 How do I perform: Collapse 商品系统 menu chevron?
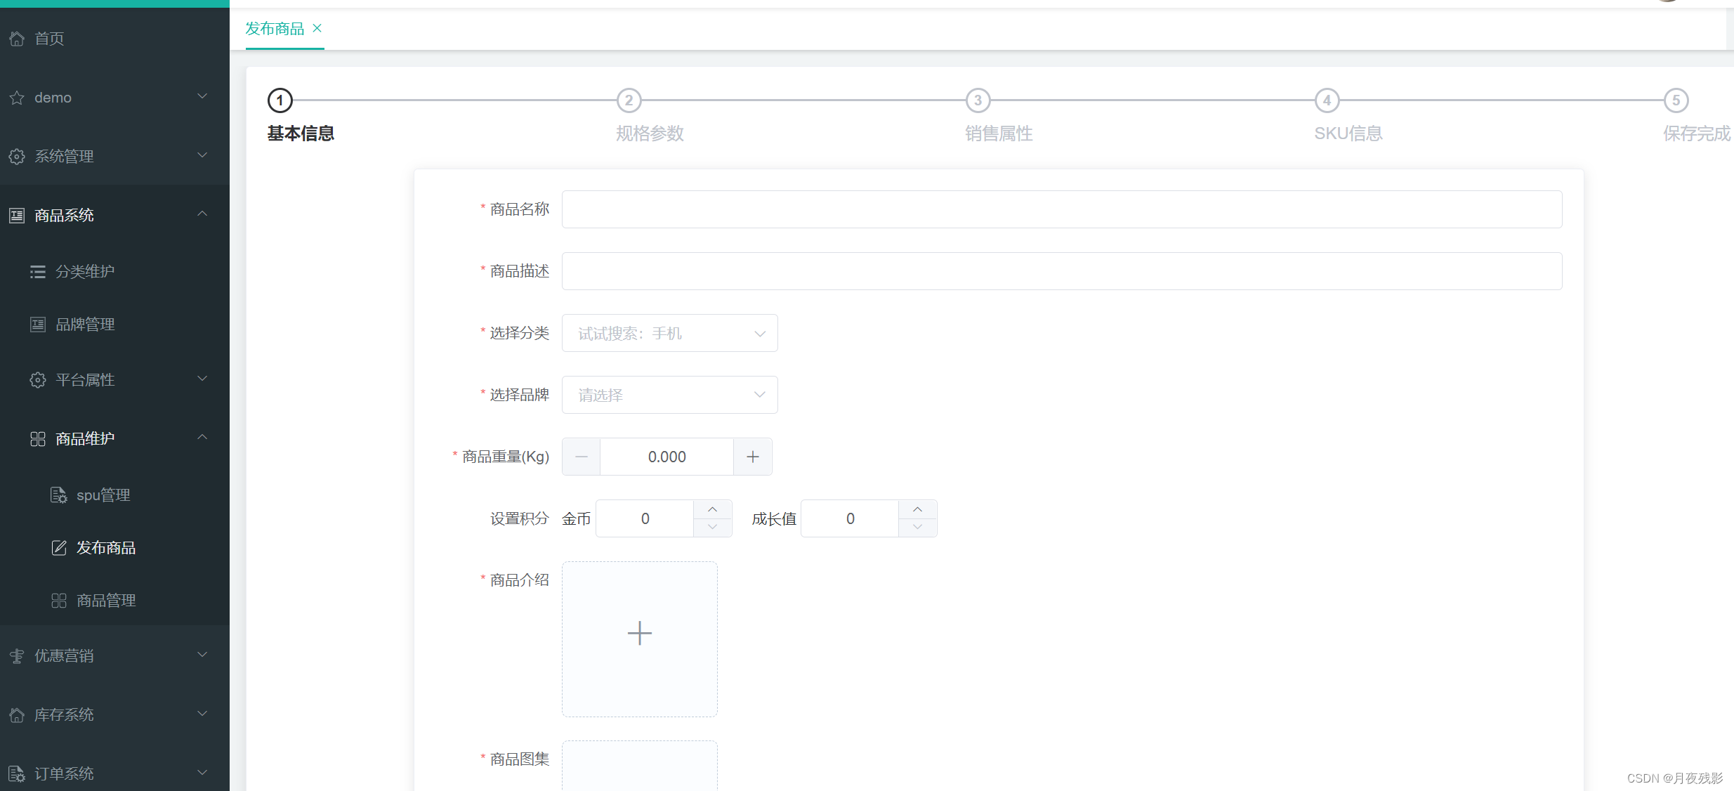click(202, 214)
